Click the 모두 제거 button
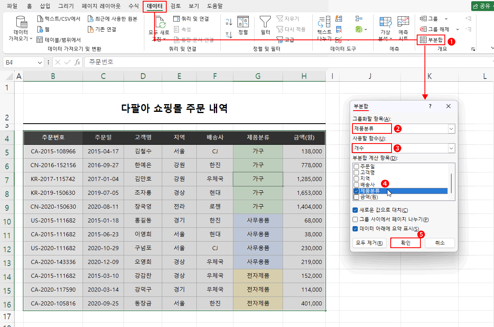 [369, 242]
